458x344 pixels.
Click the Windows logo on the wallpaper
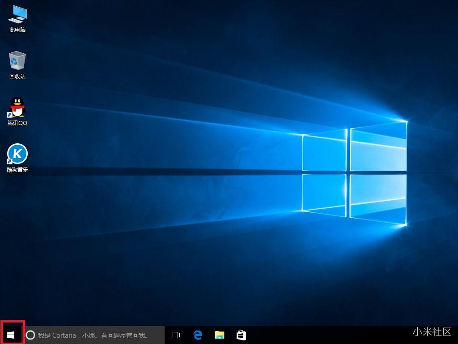coord(354,172)
